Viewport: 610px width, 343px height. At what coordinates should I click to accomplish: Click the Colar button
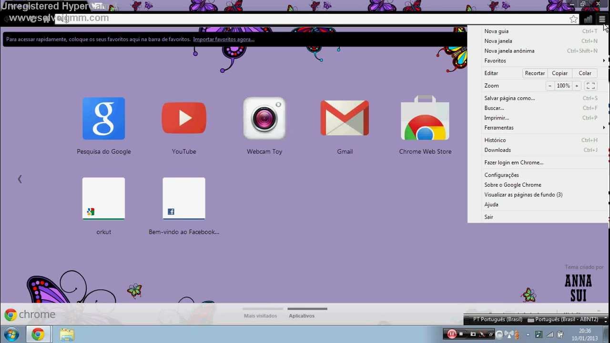[x=585, y=73]
